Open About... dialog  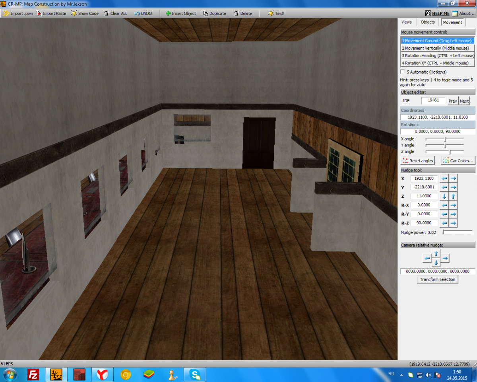(x=463, y=13)
